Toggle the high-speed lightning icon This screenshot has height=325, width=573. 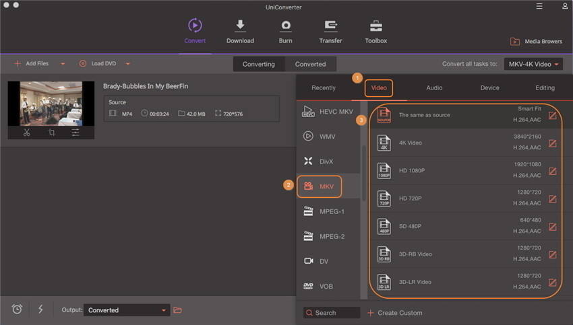(40, 310)
